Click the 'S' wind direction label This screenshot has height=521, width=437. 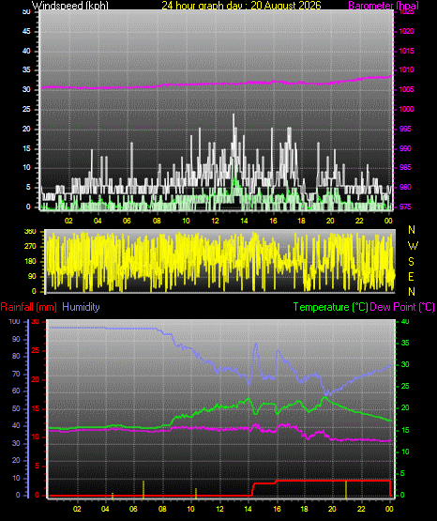click(411, 262)
